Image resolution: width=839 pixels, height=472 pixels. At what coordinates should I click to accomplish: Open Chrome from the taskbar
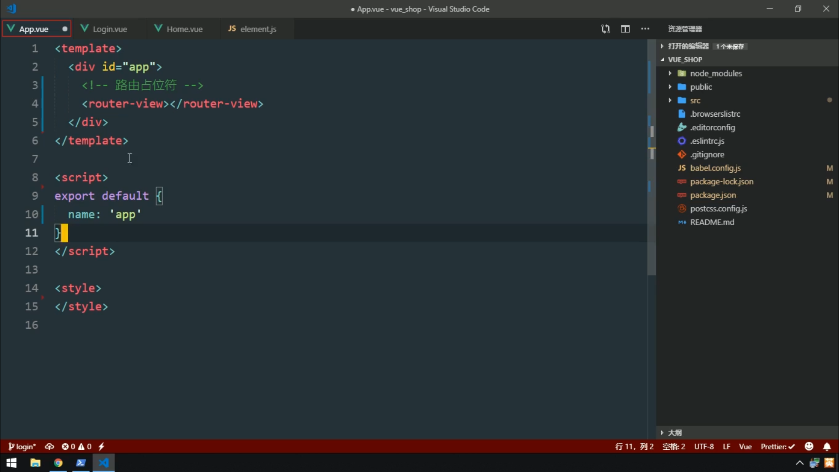point(58,463)
